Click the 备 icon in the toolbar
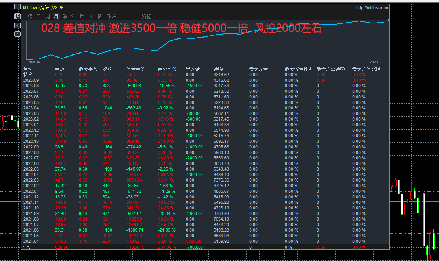Image resolution: width=439 pixels, height=261 pixels. 99,16
